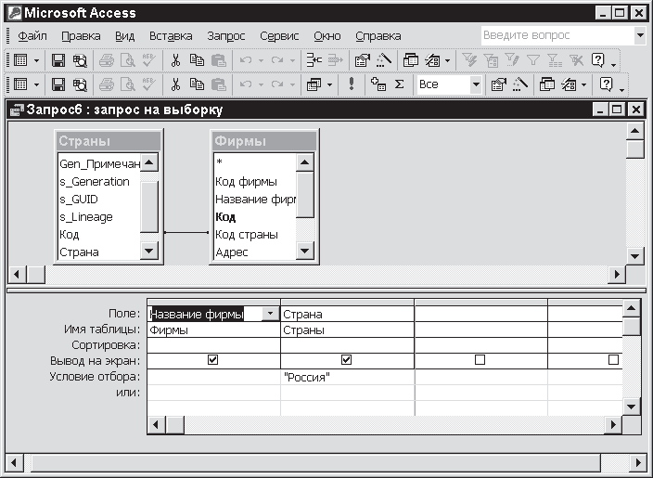The width and height of the screenshot is (653, 478).
Task: Open the Введите вопрос help box dropdown arrow
Action: point(640,35)
